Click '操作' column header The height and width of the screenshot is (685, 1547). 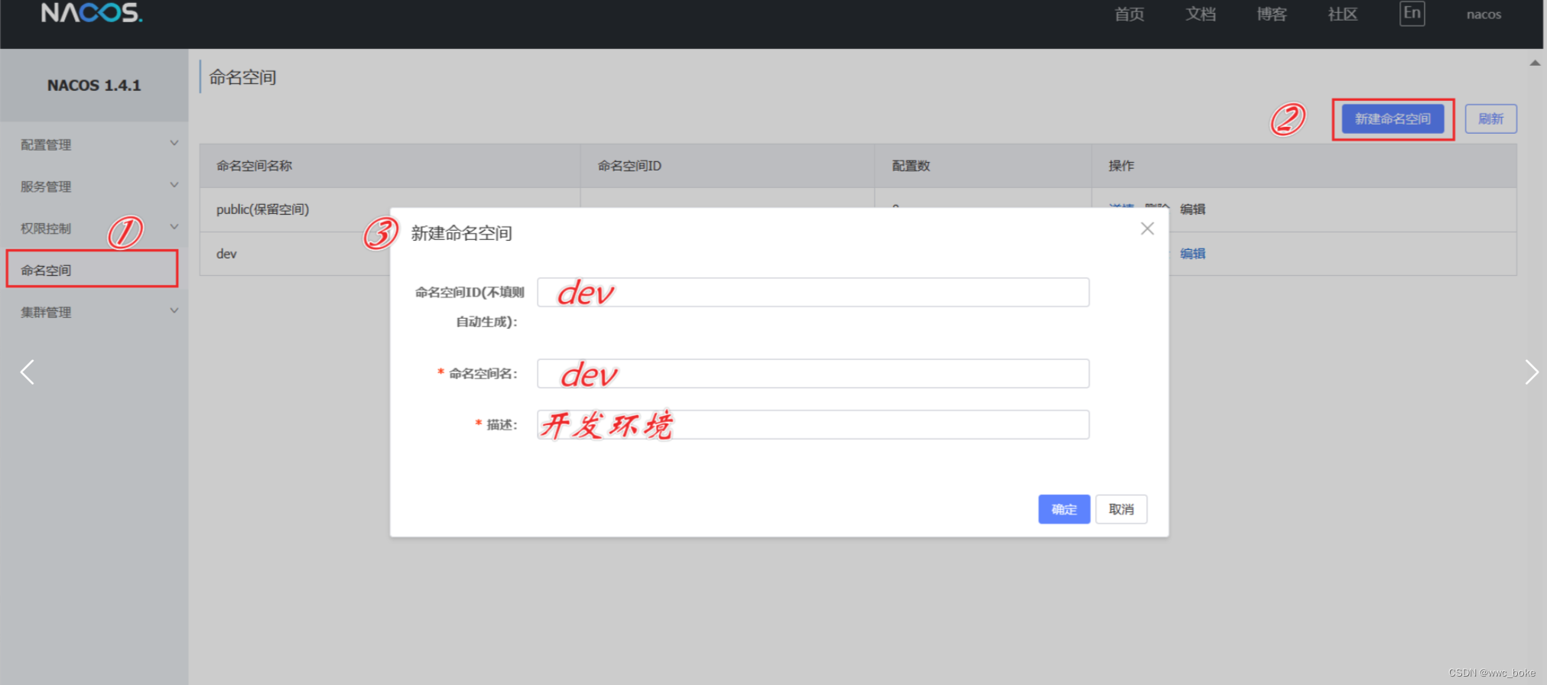(1121, 166)
